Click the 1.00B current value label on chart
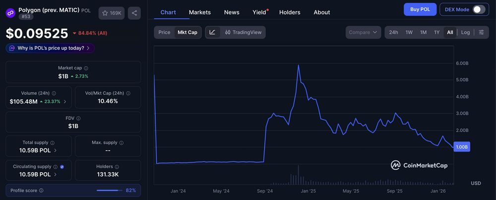This screenshot has width=496, height=200. tap(462, 147)
